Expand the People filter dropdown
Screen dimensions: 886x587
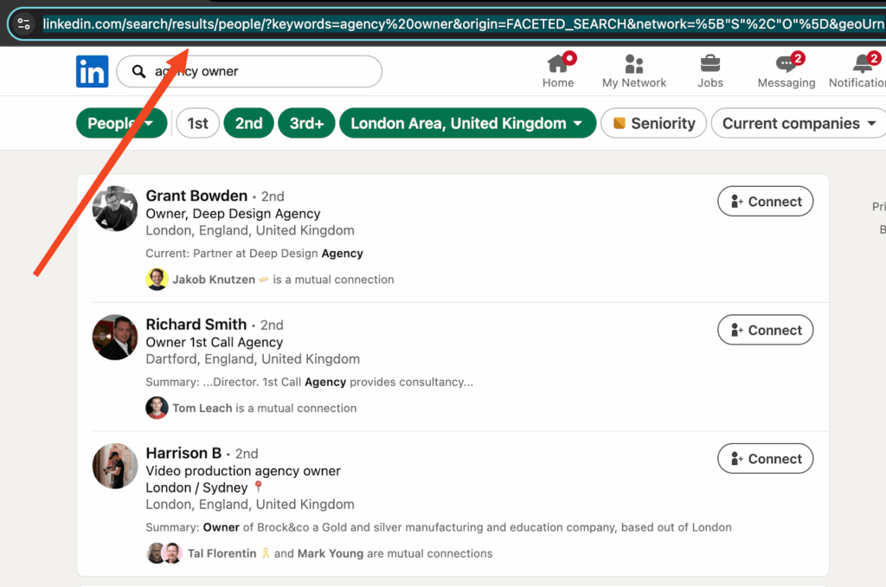click(121, 123)
